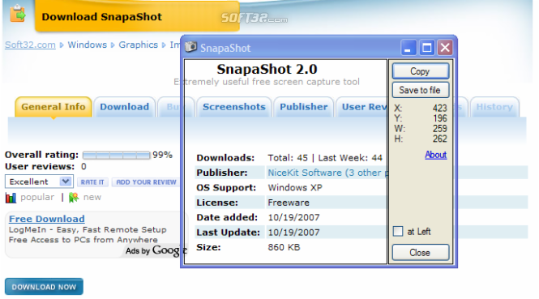Open the History tab
This screenshot has width=539, height=299.
[x=494, y=107]
